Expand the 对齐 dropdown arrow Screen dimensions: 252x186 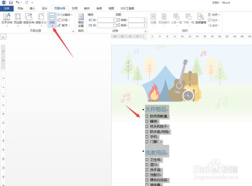[x=219, y=15]
